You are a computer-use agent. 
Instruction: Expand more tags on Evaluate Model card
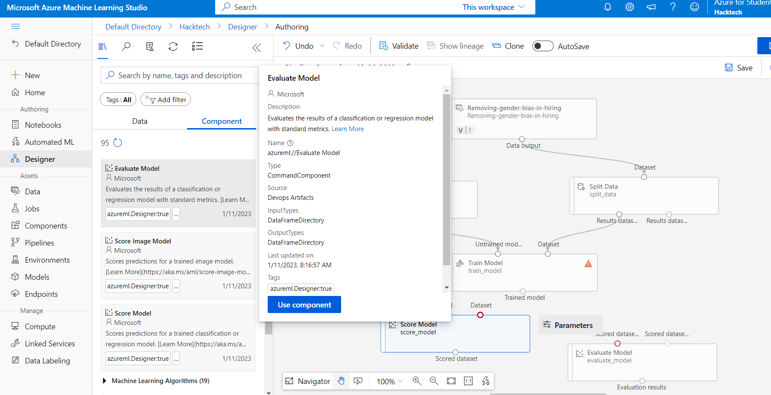[x=176, y=214]
